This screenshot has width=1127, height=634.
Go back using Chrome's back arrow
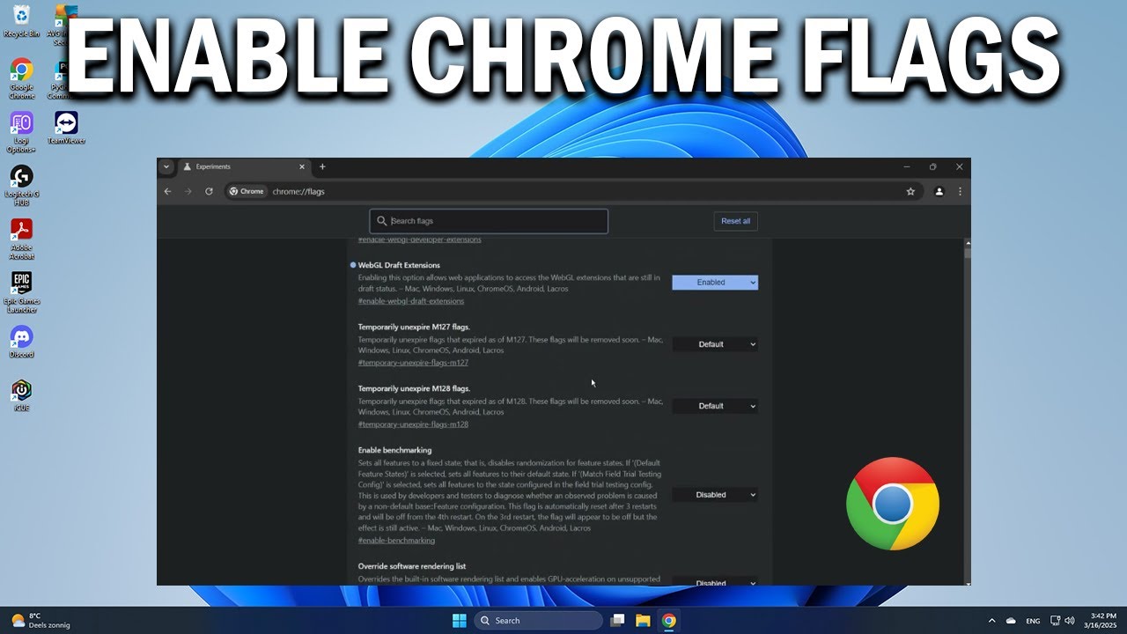[x=168, y=191]
